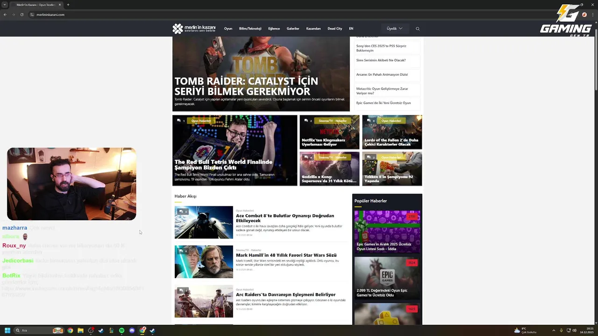Open the site search magnifier icon
The width and height of the screenshot is (598, 336).
pyautogui.click(x=418, y=29)
